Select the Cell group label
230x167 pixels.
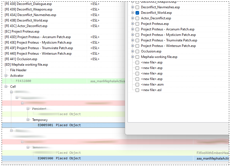tap(13, 87)
